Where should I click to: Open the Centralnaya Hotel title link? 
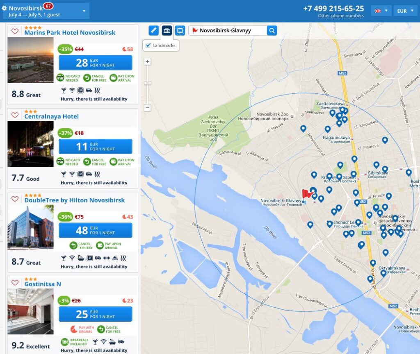point(51,116)
